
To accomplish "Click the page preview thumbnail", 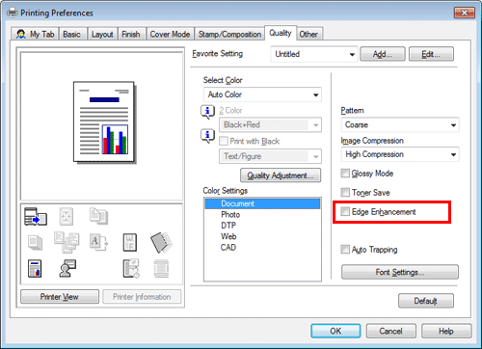I will (x=104, y=121).
